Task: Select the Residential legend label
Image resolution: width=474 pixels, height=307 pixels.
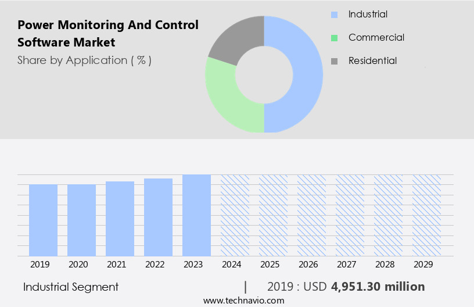Action: click(372, 60)
